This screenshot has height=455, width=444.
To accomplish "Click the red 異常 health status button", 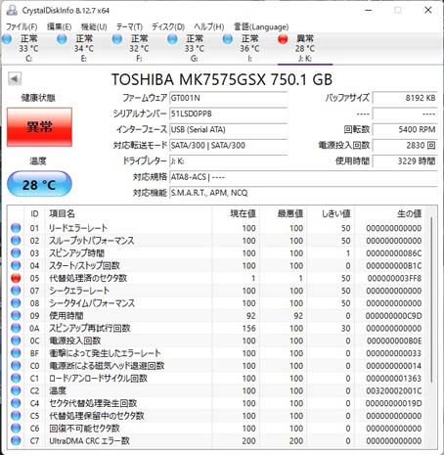I will click(x=39, y=127).
